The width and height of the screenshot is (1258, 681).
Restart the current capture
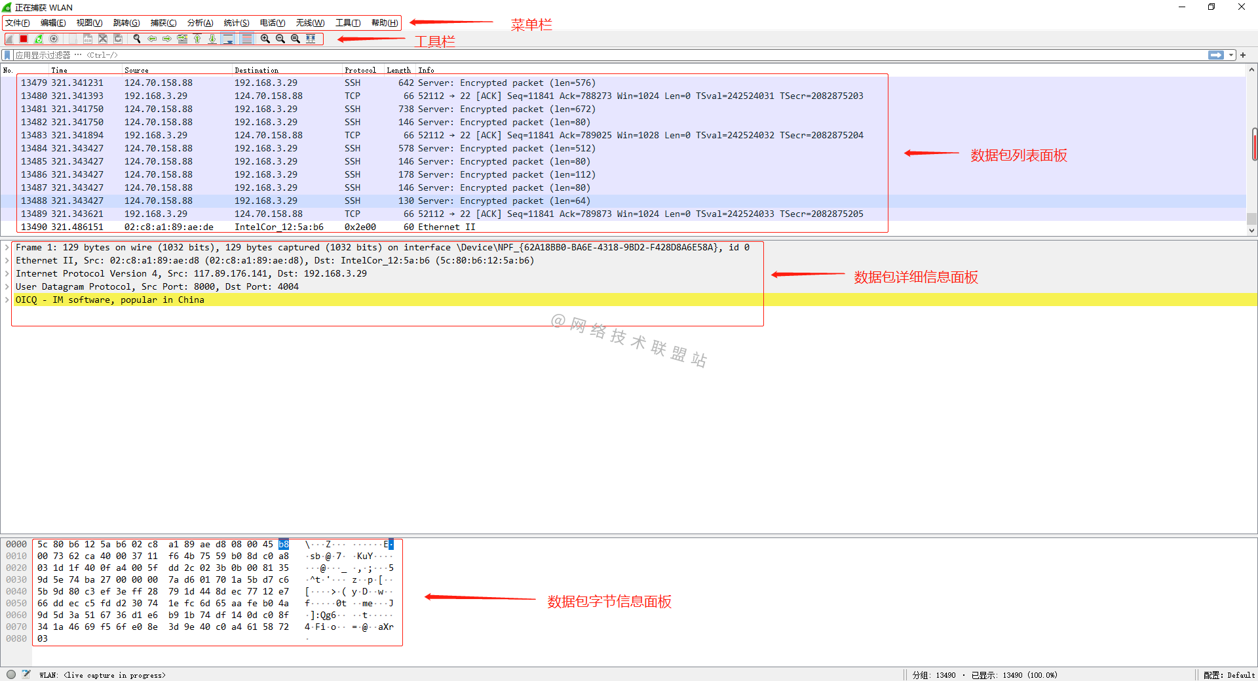38,39
